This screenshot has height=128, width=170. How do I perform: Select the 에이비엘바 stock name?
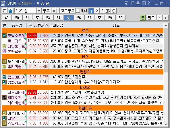pos(16,103)
